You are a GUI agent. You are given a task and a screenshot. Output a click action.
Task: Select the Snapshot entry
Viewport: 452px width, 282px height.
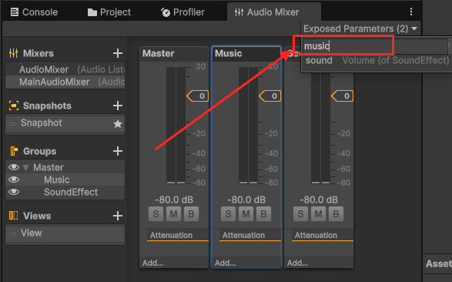65,123
